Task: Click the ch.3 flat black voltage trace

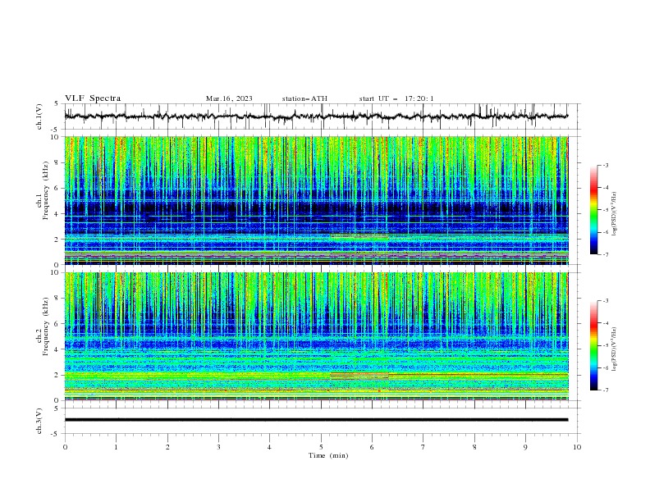Action: [316, 420]
